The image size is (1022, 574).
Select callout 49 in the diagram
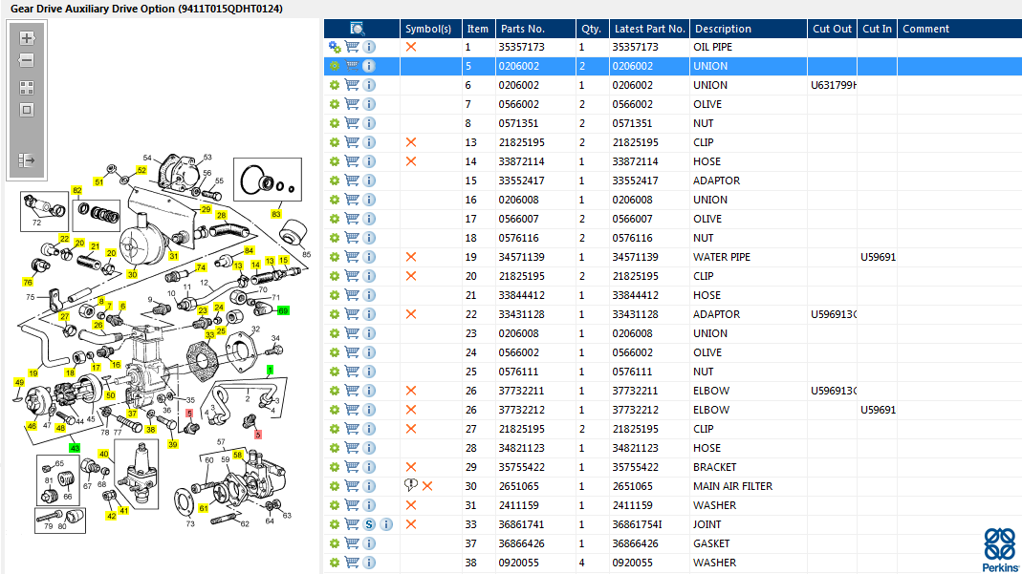[x=19, y=383]
